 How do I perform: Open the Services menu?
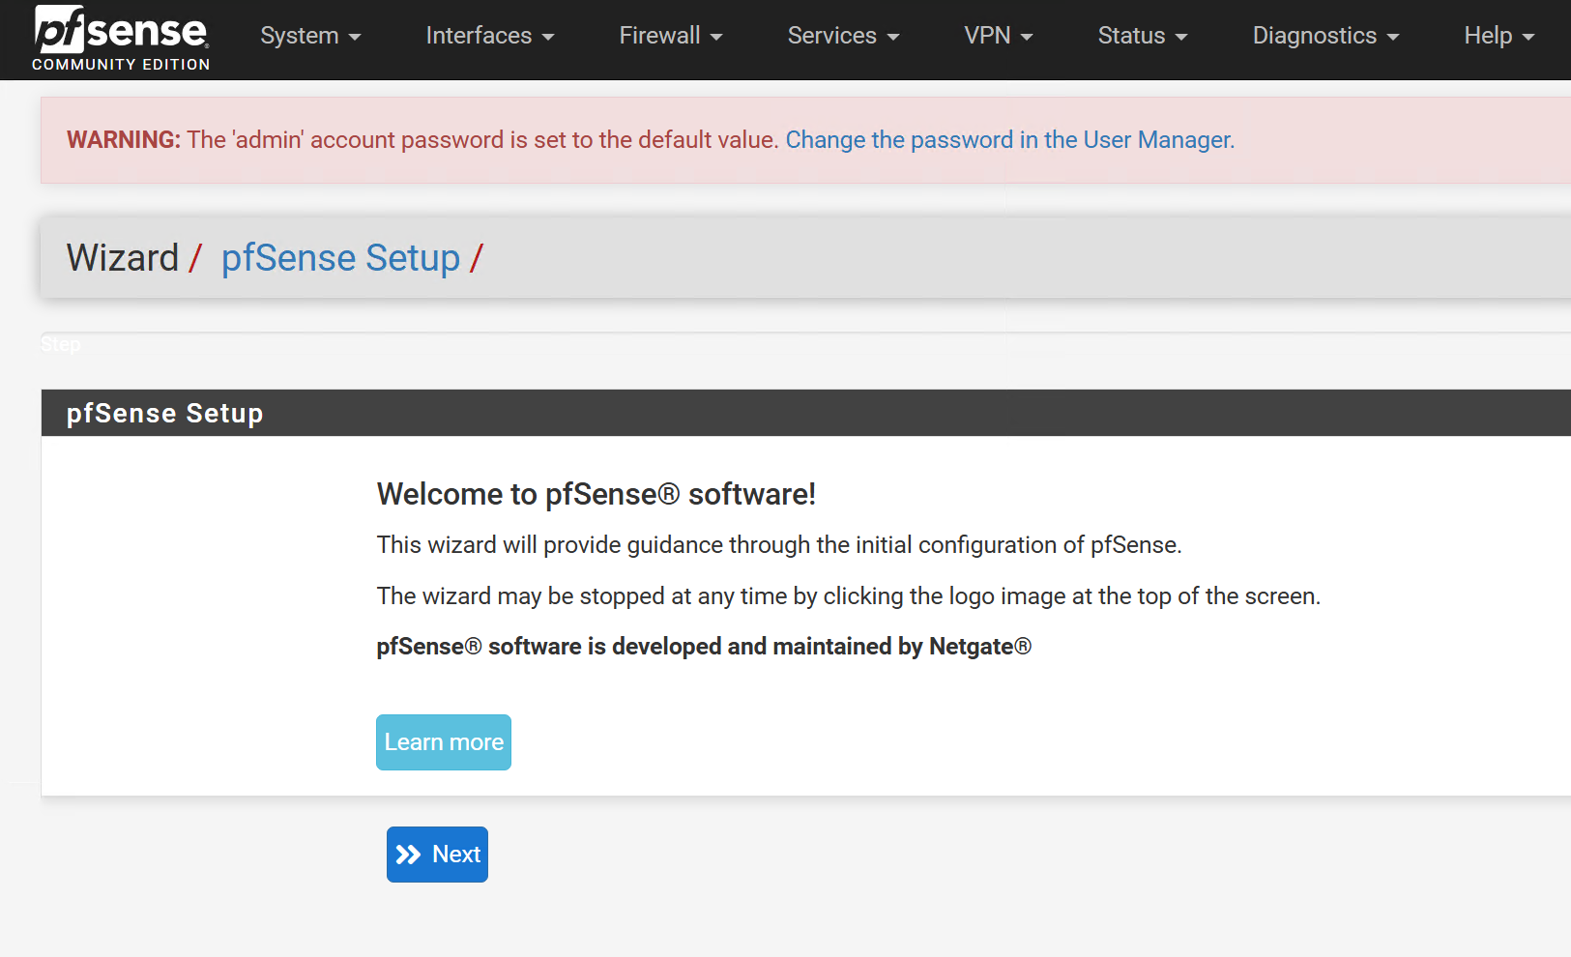842,36
